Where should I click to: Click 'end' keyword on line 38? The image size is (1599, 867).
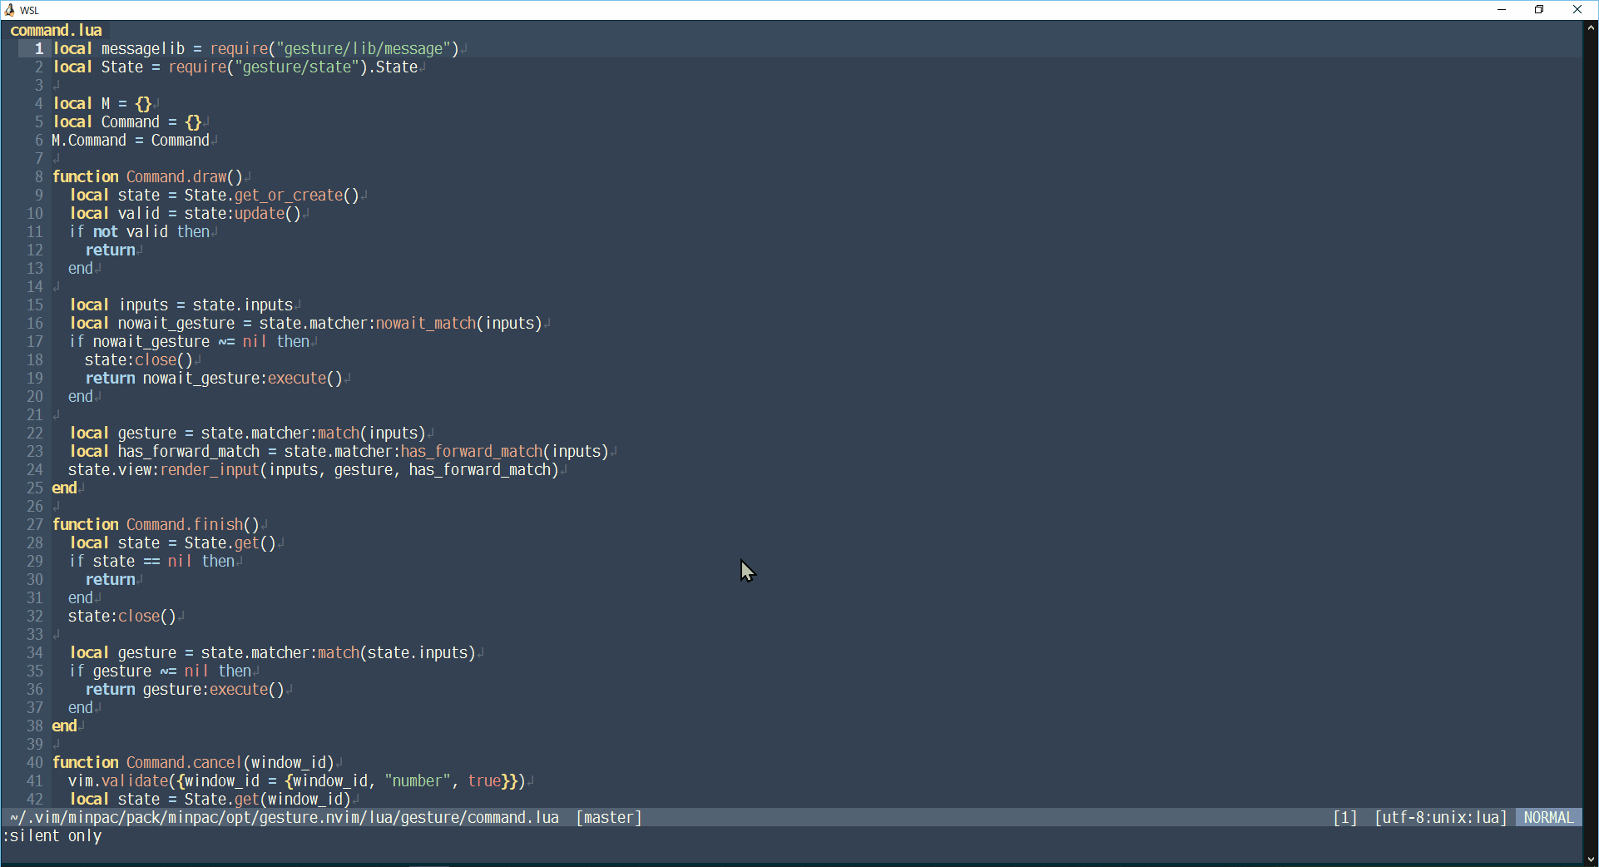(x=64, y=726)
